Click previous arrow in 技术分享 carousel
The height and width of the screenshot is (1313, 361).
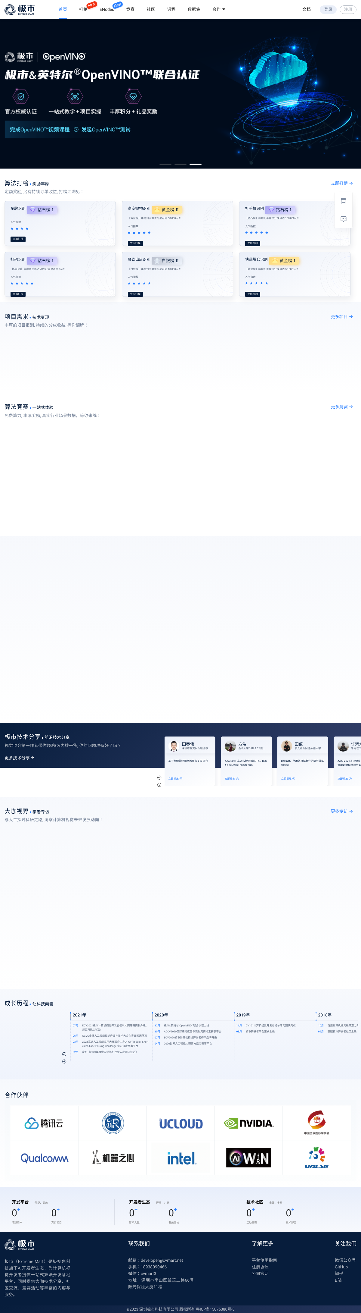coord(159,778)
